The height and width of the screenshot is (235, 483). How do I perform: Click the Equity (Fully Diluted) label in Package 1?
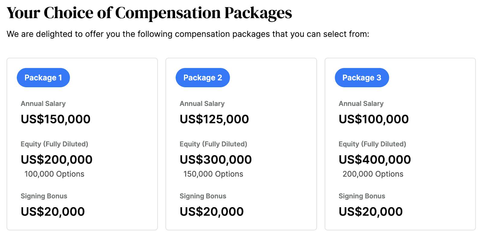[54, 144]
